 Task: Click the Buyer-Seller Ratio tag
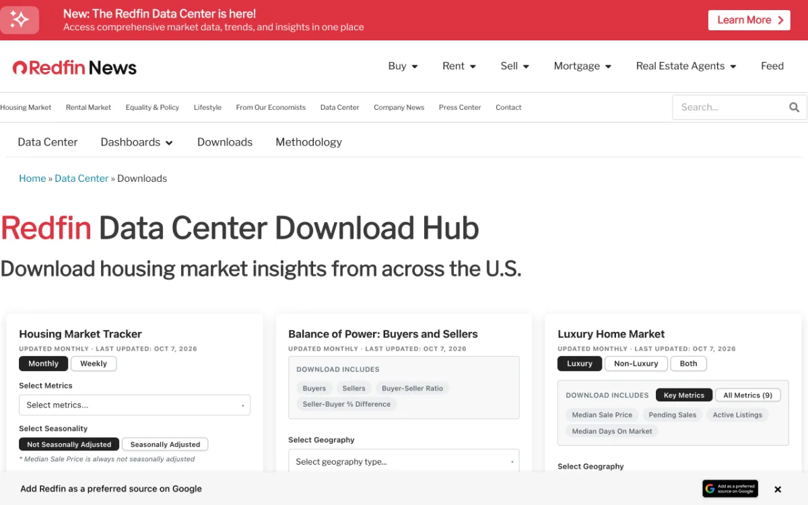(413, 389)
